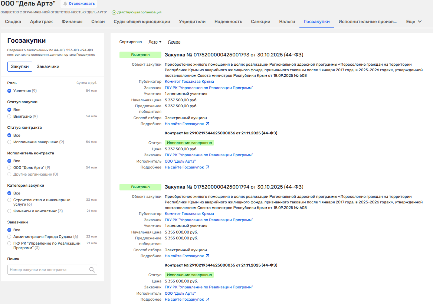Click the green checkmark icon by Действующая организация

pyautogui.click(x=114, y=12)
